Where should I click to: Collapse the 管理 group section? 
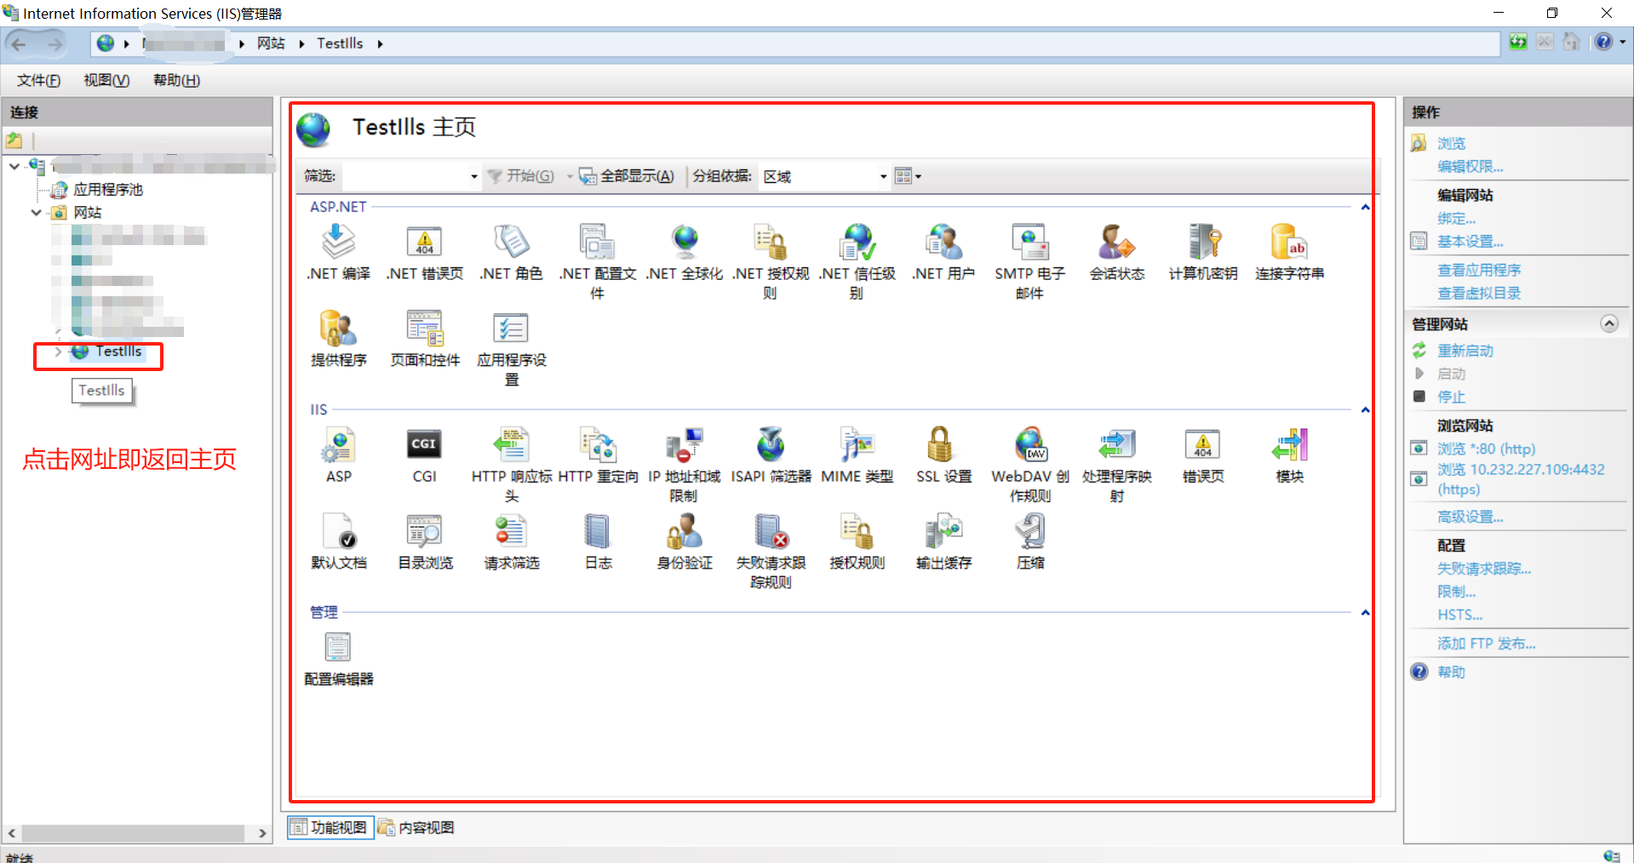click(1365, 612)
